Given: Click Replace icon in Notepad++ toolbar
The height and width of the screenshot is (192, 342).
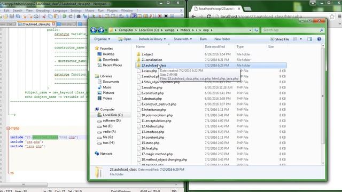Looking at the screenshot, I should click(x=84, y=17).
